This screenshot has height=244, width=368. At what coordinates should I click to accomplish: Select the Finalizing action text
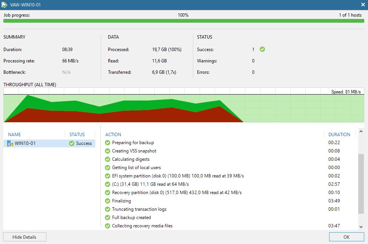121,201
